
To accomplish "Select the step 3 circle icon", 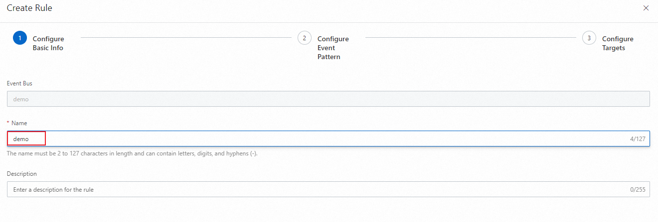I will (589, 38).
